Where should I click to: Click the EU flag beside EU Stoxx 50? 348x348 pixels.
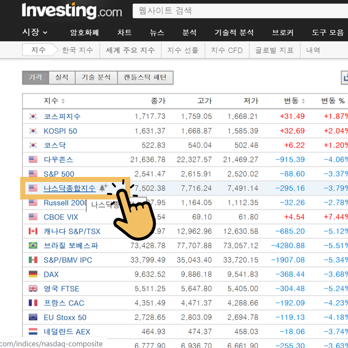33,317
